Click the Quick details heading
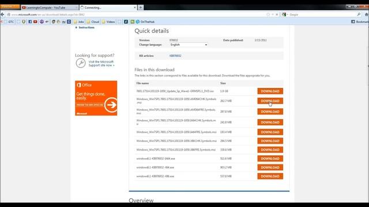Viewport: 369px width, 207px height. coord(152,30)
